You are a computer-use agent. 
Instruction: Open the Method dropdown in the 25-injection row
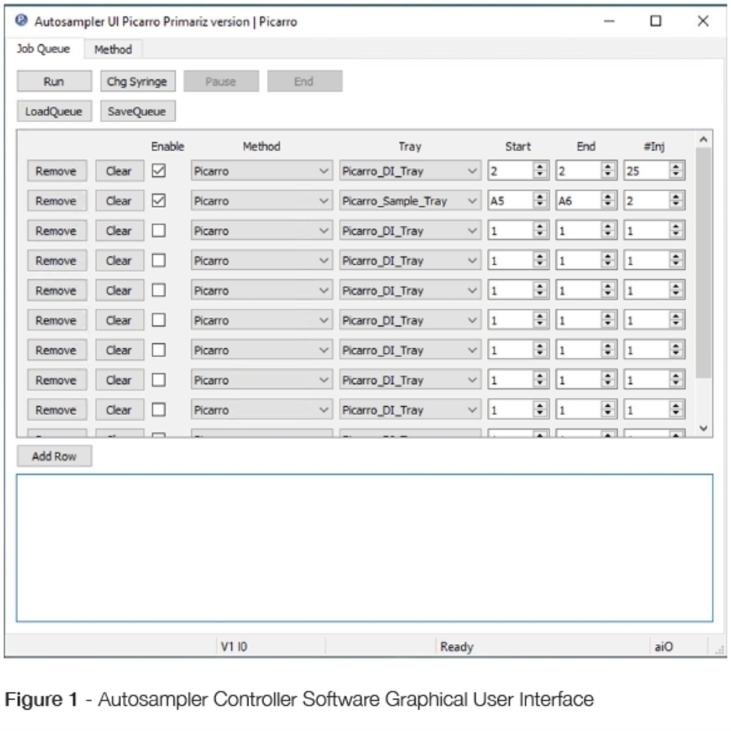coord(261,171)
